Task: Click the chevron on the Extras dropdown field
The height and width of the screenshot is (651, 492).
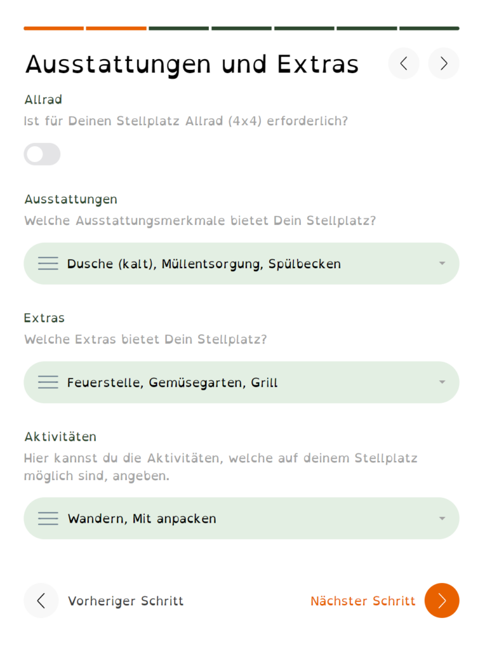Action: [x=442, y=381]
